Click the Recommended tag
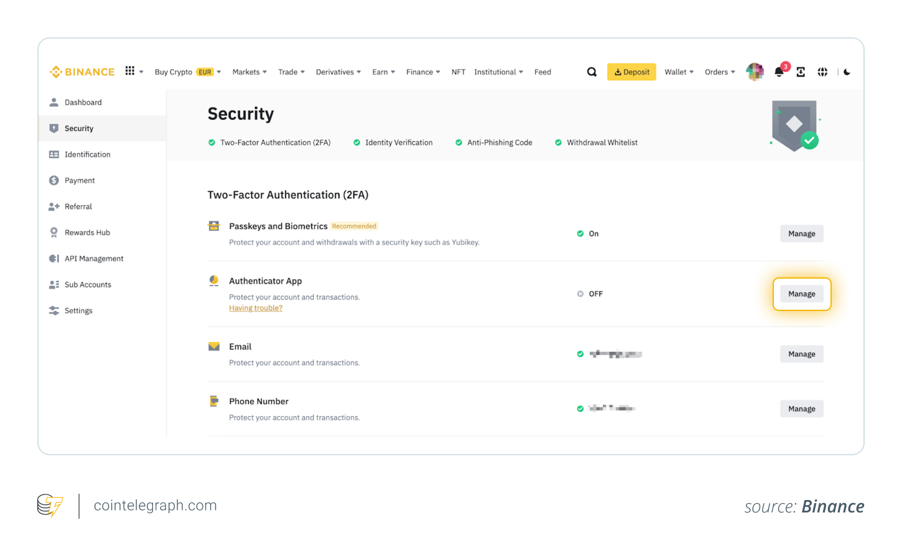The width and height of the screenshot is (902, 556). point(354,226)
